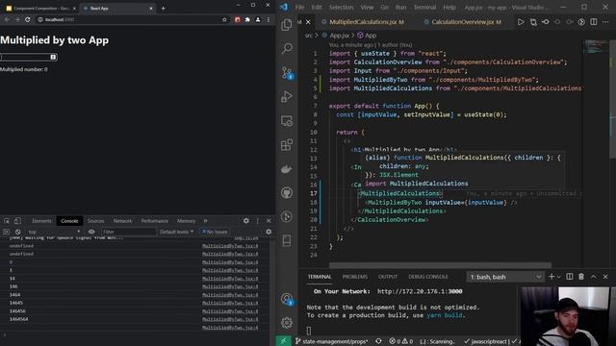Click the state-management/props branch in status bar
Viewport: 616px width, 346px height.
coord(332,341)
